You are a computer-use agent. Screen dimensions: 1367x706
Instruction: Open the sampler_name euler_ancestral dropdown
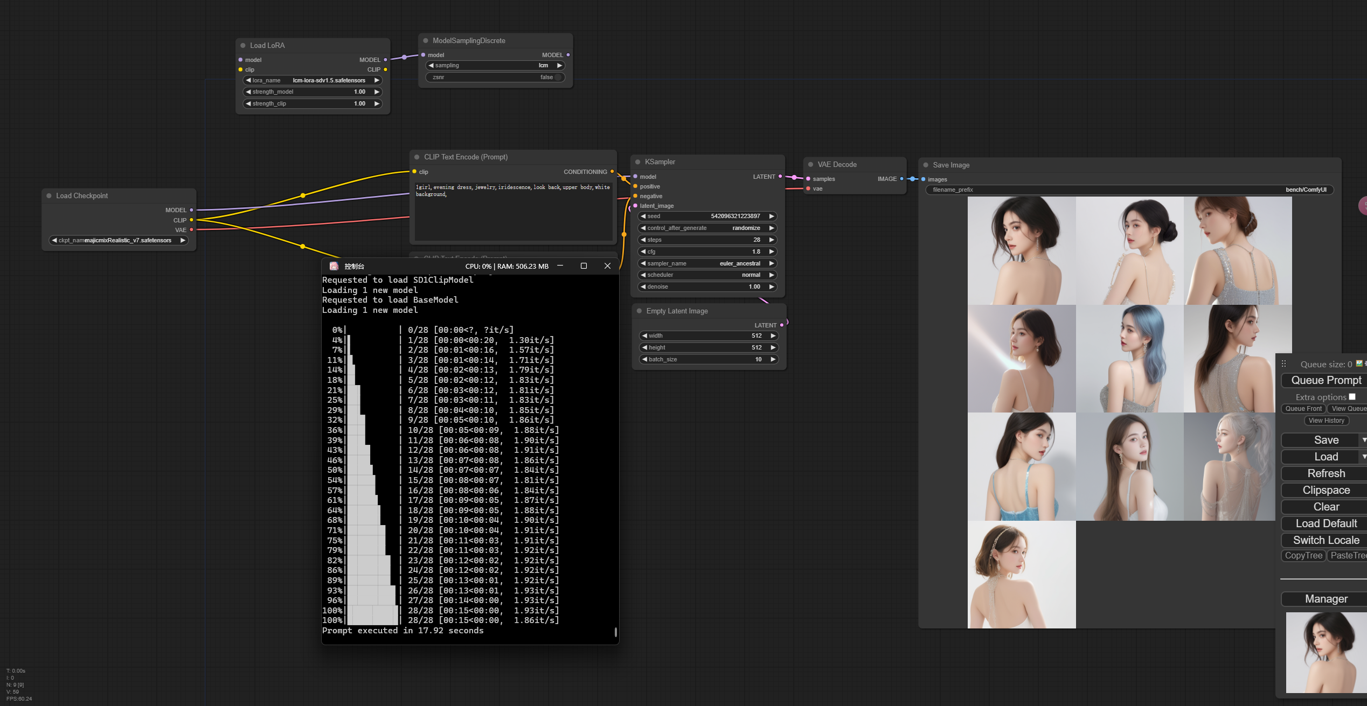[x=707, y=263]
